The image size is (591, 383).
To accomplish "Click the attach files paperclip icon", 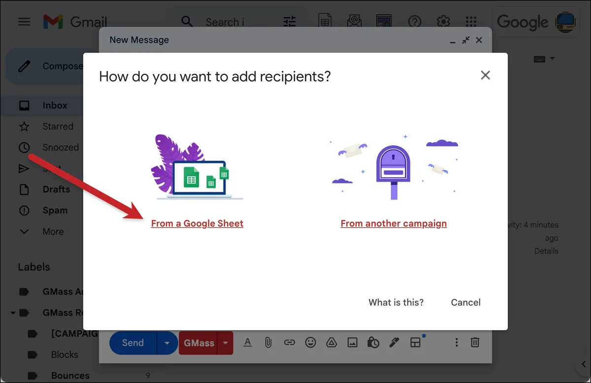I will (268, 342).
